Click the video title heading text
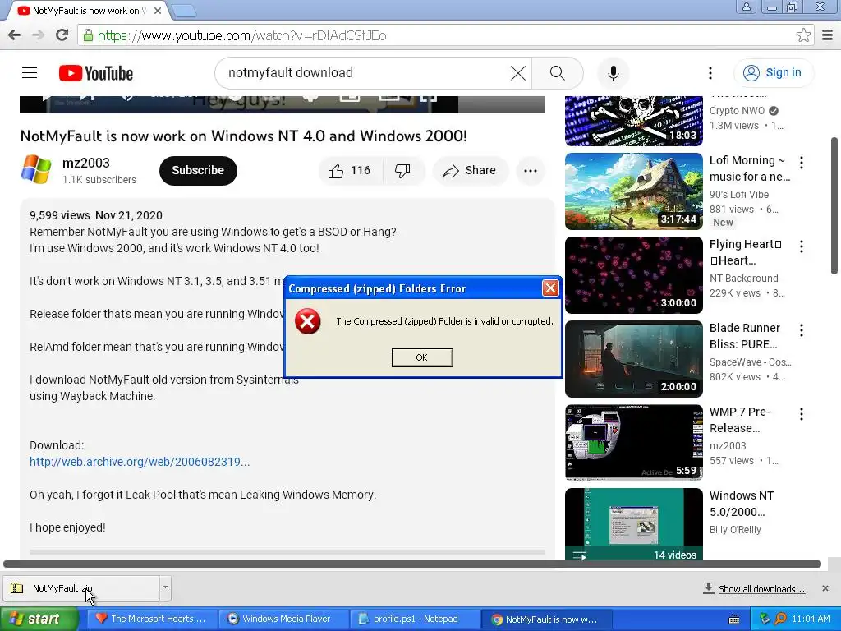 point(243,136)
